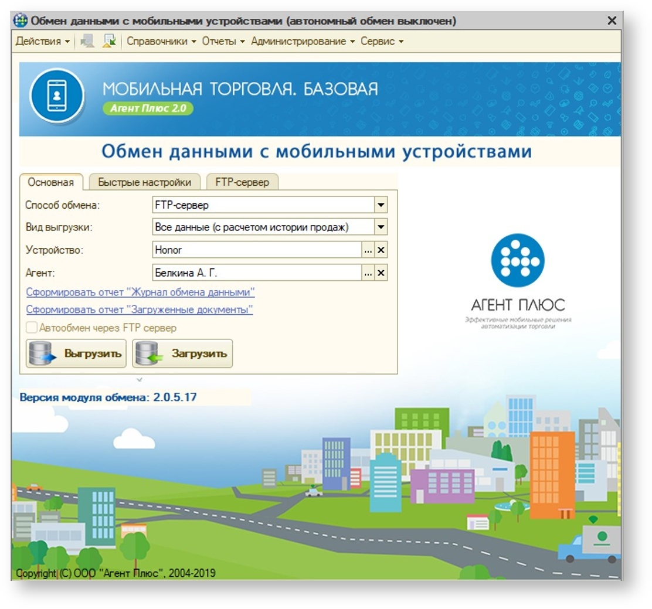652x609 pixels.
Task: Click the МОБИЛЬНАЯ ТОРГОВЛЯ. БАЗОВАЯ banner title
Action: tap(240, 89)
